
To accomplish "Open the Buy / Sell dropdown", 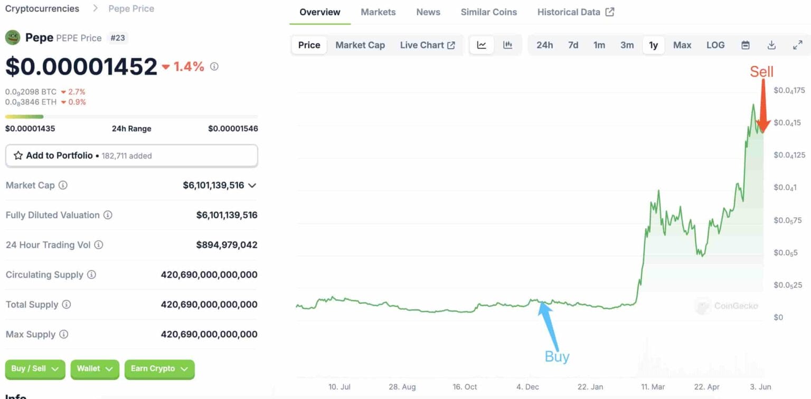I will coord(35,369).
